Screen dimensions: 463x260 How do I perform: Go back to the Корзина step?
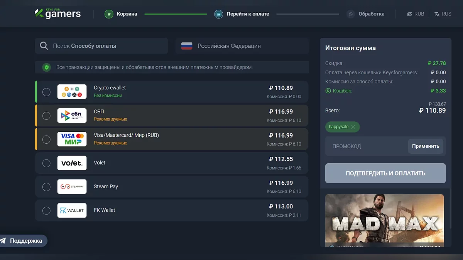(127, 14)
